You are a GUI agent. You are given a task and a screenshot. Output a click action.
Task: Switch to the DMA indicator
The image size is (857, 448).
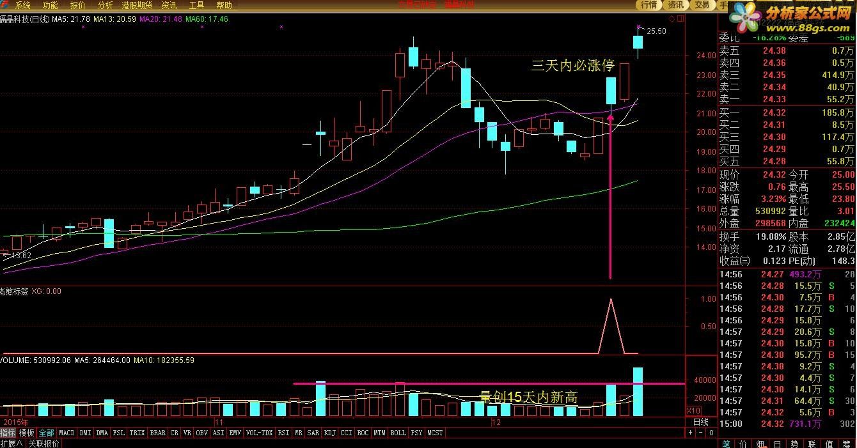click(102, 433)
